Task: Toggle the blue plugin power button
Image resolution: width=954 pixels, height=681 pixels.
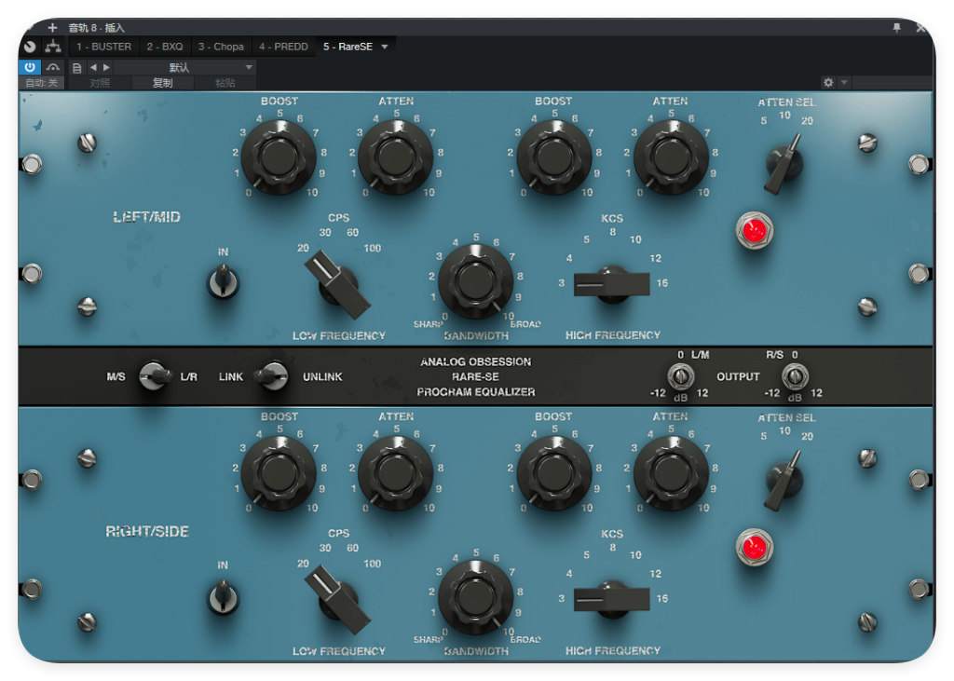Action: (x=30, y=68)
